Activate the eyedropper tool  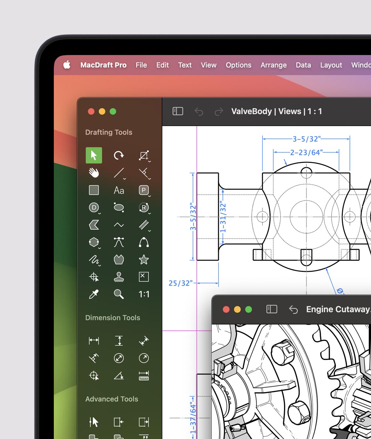[94, 294]
